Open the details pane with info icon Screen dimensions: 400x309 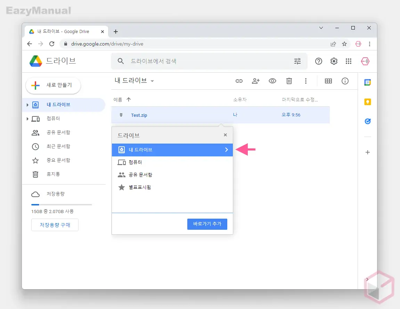click(345, 81)
